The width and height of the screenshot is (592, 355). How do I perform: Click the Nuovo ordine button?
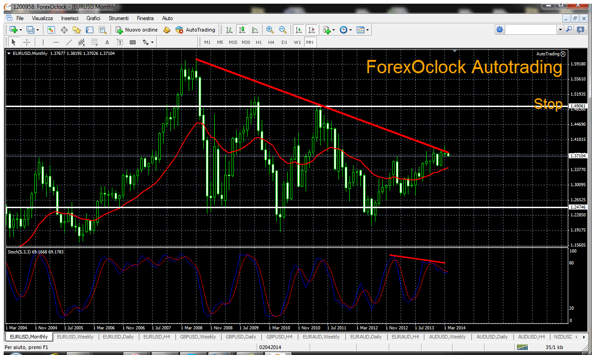click(x=136, y=30)
